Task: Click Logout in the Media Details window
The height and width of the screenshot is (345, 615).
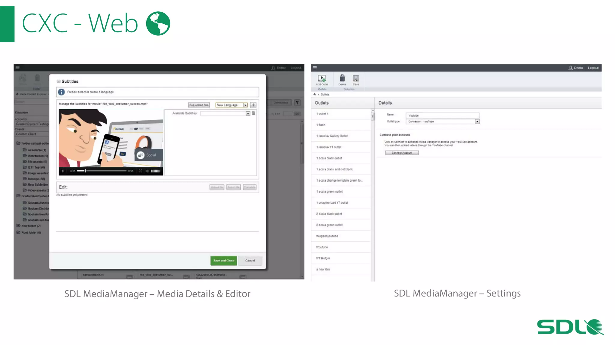Action: coord(296,68)
